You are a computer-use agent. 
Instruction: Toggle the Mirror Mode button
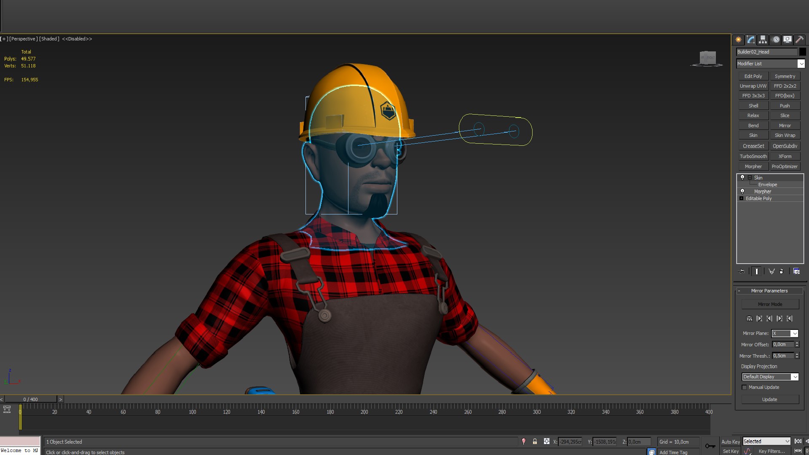coord(770,304)
